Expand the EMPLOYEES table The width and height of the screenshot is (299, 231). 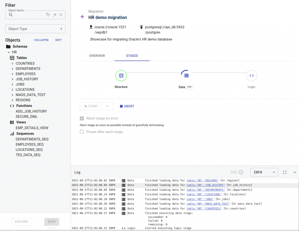[x=12, y=74]
